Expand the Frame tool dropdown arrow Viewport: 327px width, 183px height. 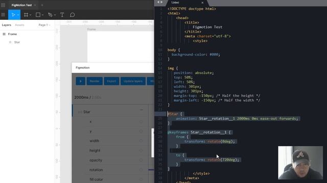31,15
